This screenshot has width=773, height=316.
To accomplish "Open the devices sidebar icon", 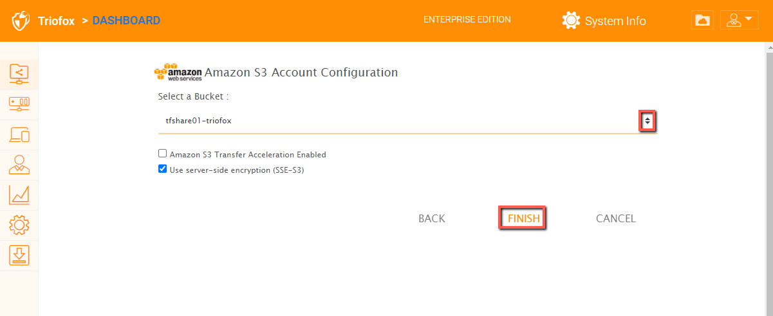I will pyautogui.click(x=19, y=134).
